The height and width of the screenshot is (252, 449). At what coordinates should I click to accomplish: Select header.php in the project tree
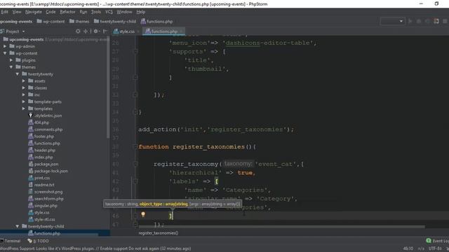pos(42,150)
